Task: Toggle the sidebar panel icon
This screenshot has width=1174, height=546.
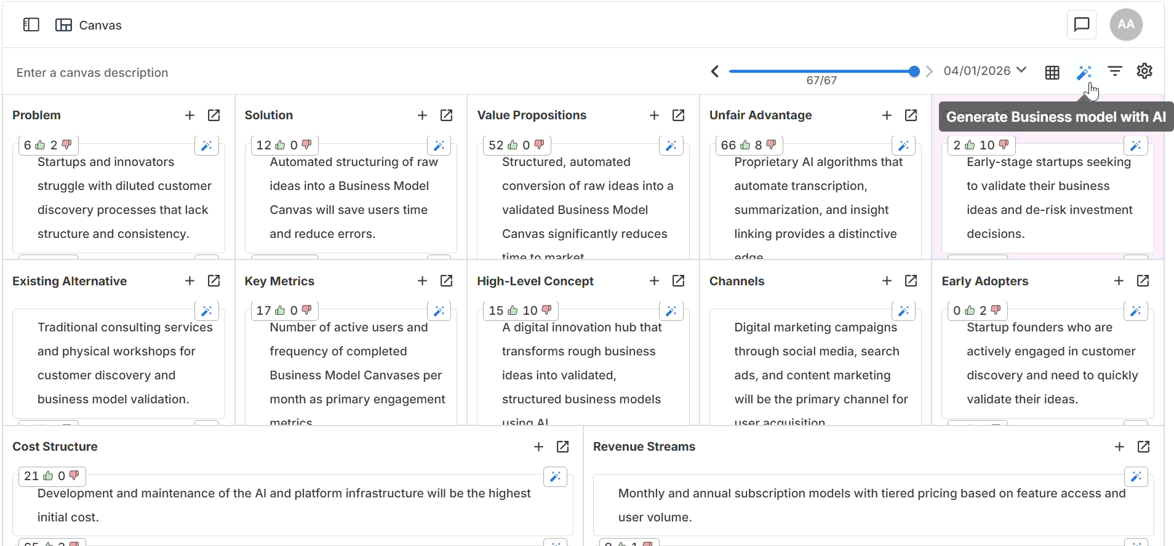Action: pyautogui.click(x=31, y=25)
